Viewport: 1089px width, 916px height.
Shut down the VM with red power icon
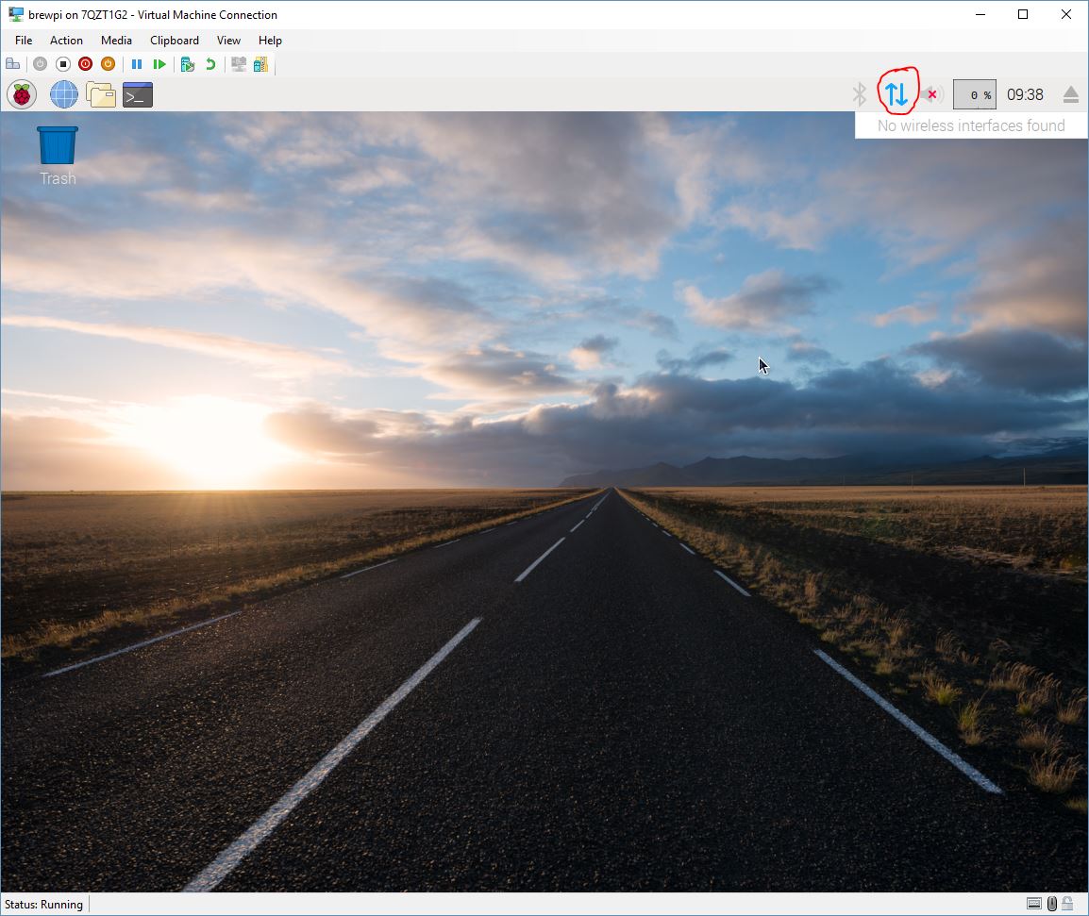(x=86, y=64)
